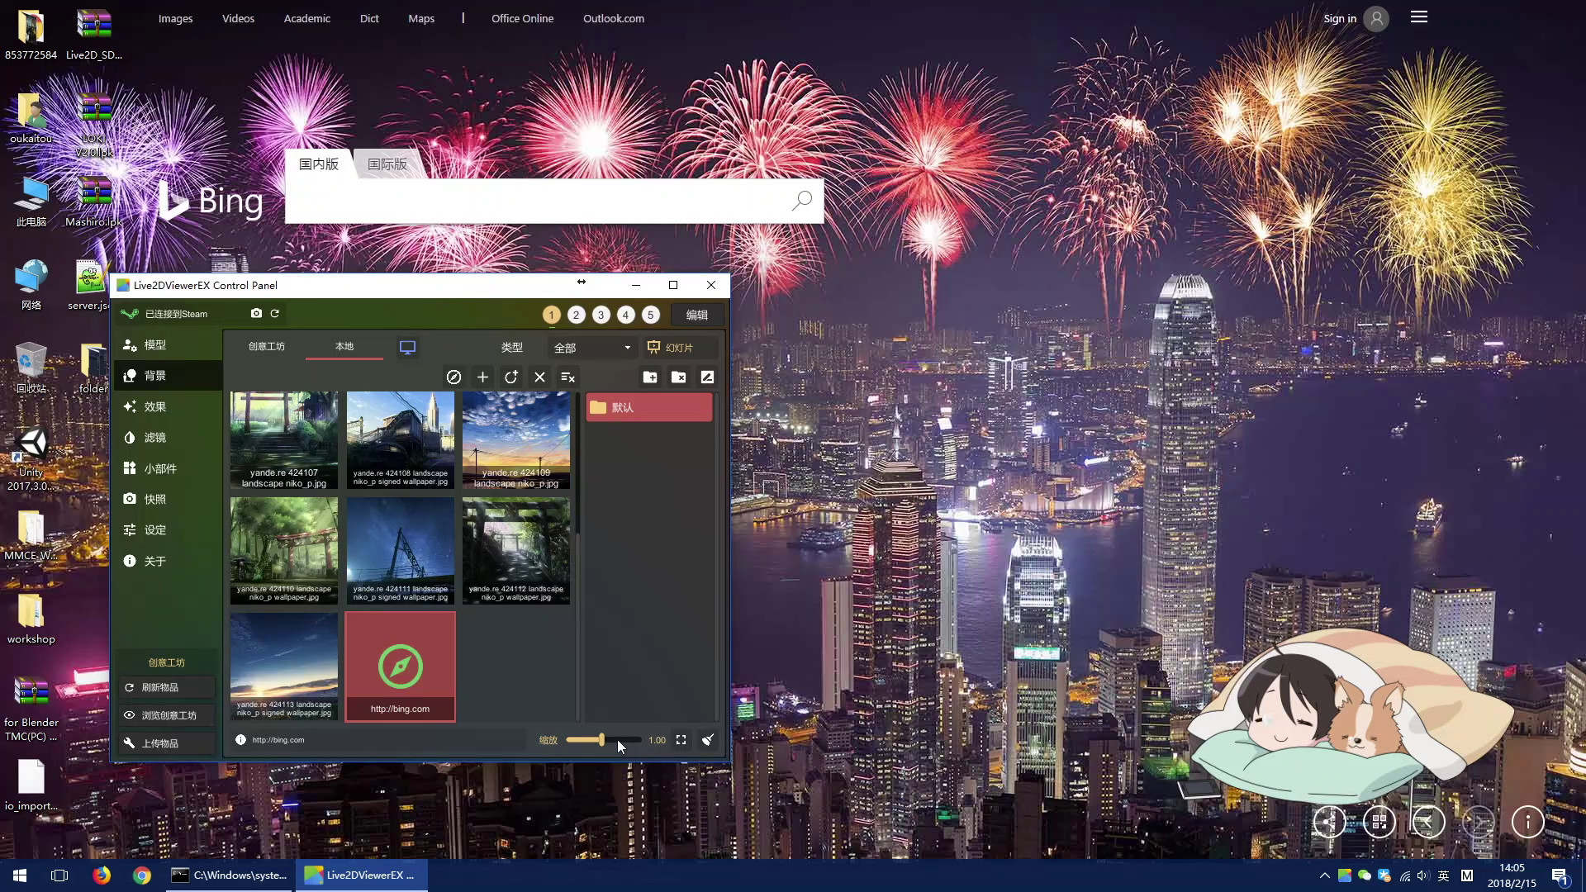The width and height of the screenshot is (1586, 892).
Task: Select the http://bing.com background thumbnail
Action: click(x=400, y=666)
